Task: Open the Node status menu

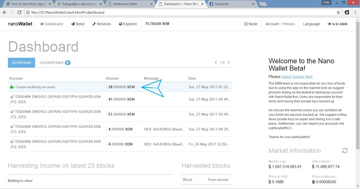Action: pyautogui.click(x=251, y=24)
